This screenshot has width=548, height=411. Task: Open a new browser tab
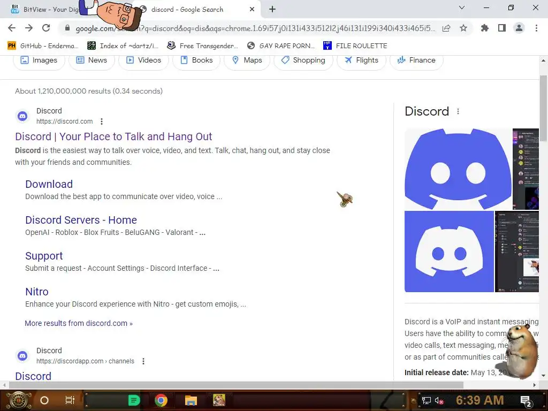tap(272, 10)
